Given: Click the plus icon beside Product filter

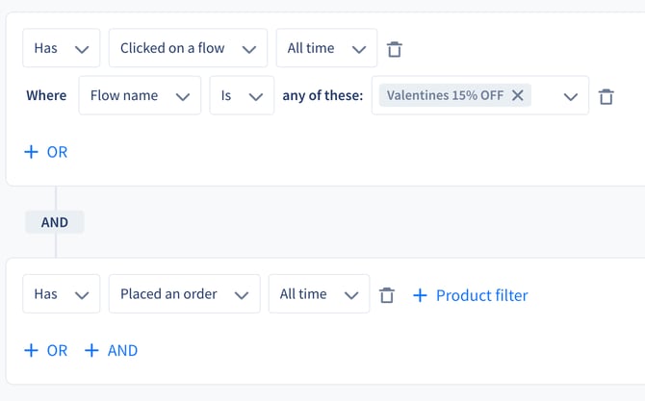Looking at the screenshot, I should 420,295.
